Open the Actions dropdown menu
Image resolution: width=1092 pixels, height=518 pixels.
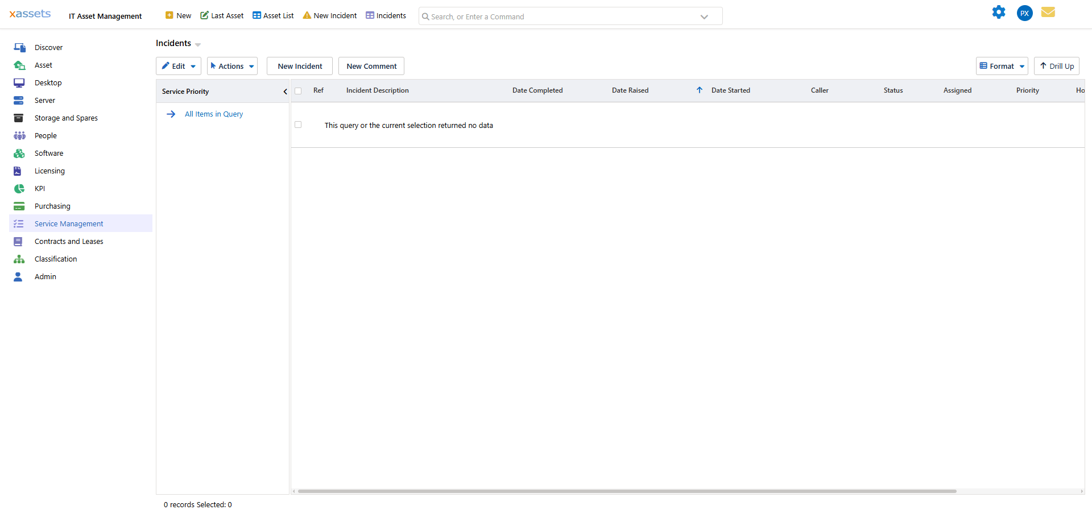tap(232, 67)
